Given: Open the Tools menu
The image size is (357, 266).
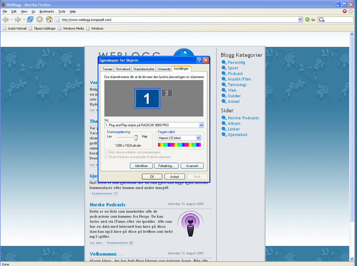Looking at the screenshot, I should (x=62, y=11).
